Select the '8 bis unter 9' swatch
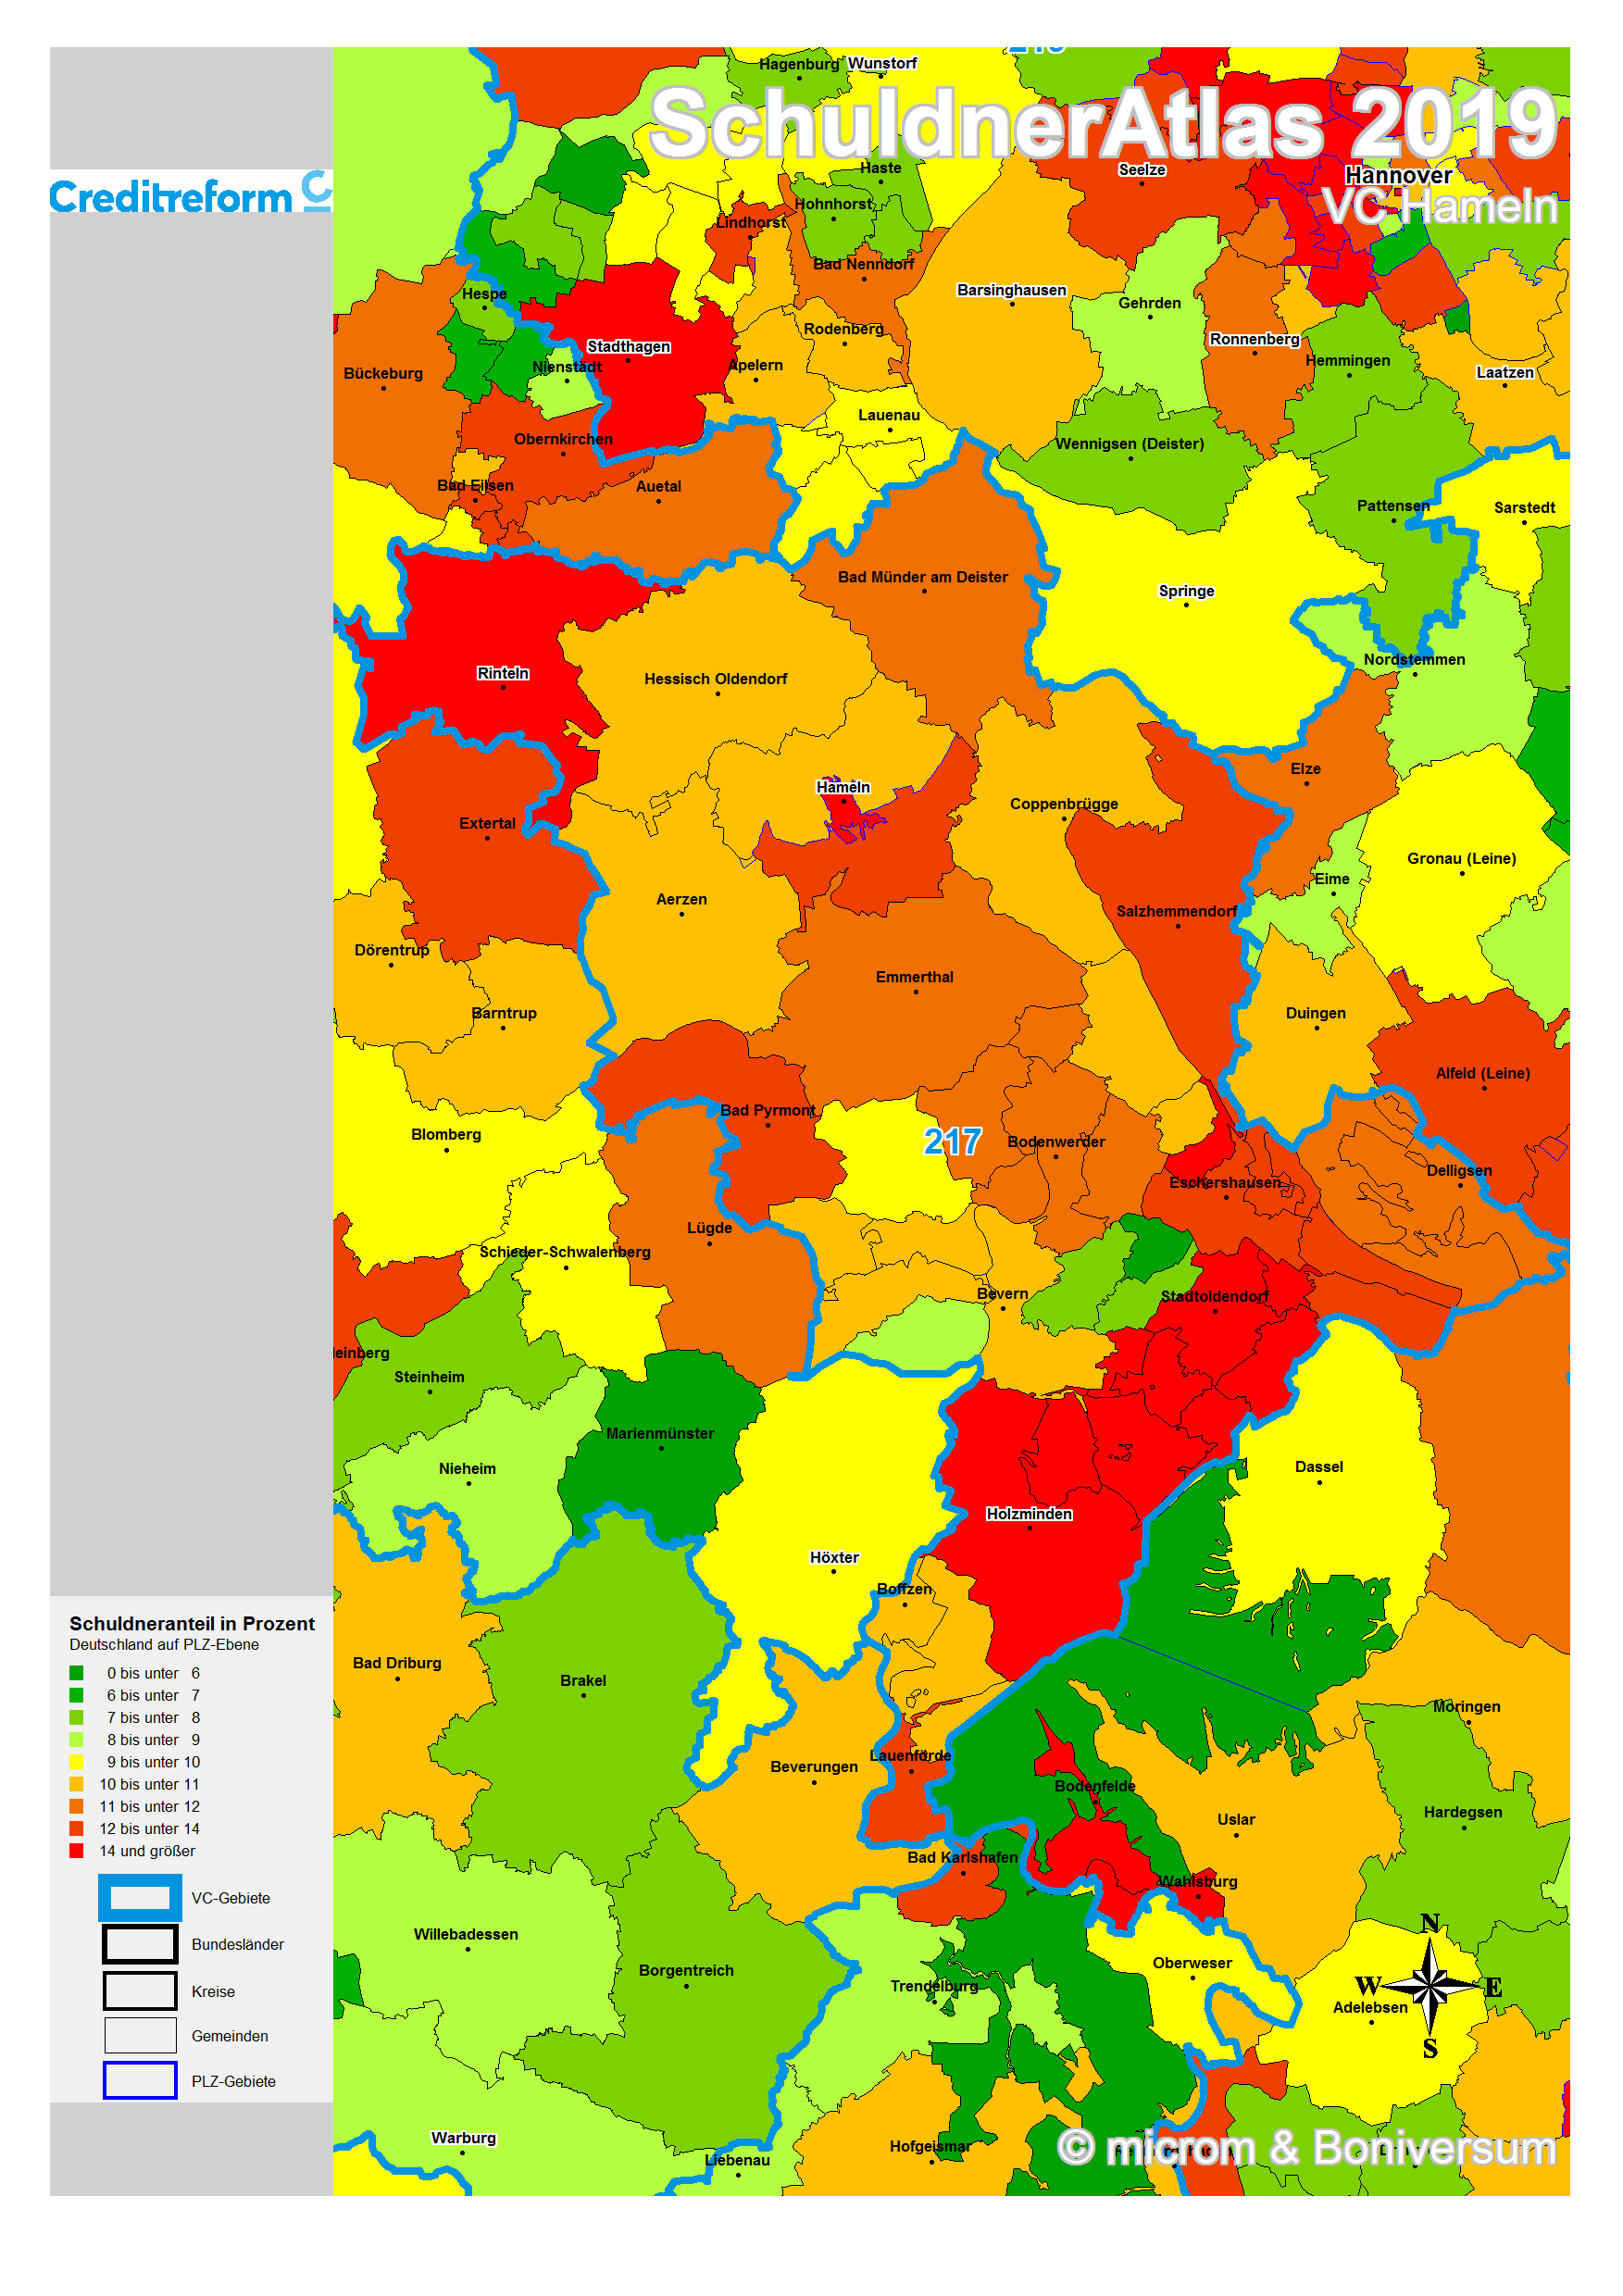Screen dimensions: 1623x2296 (x=76, y=1739)
